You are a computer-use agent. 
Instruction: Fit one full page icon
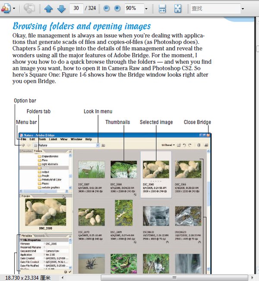[178, 9]
